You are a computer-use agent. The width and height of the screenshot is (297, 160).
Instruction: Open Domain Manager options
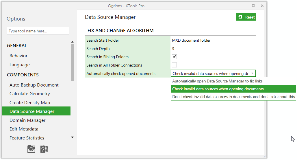[27, 120]
